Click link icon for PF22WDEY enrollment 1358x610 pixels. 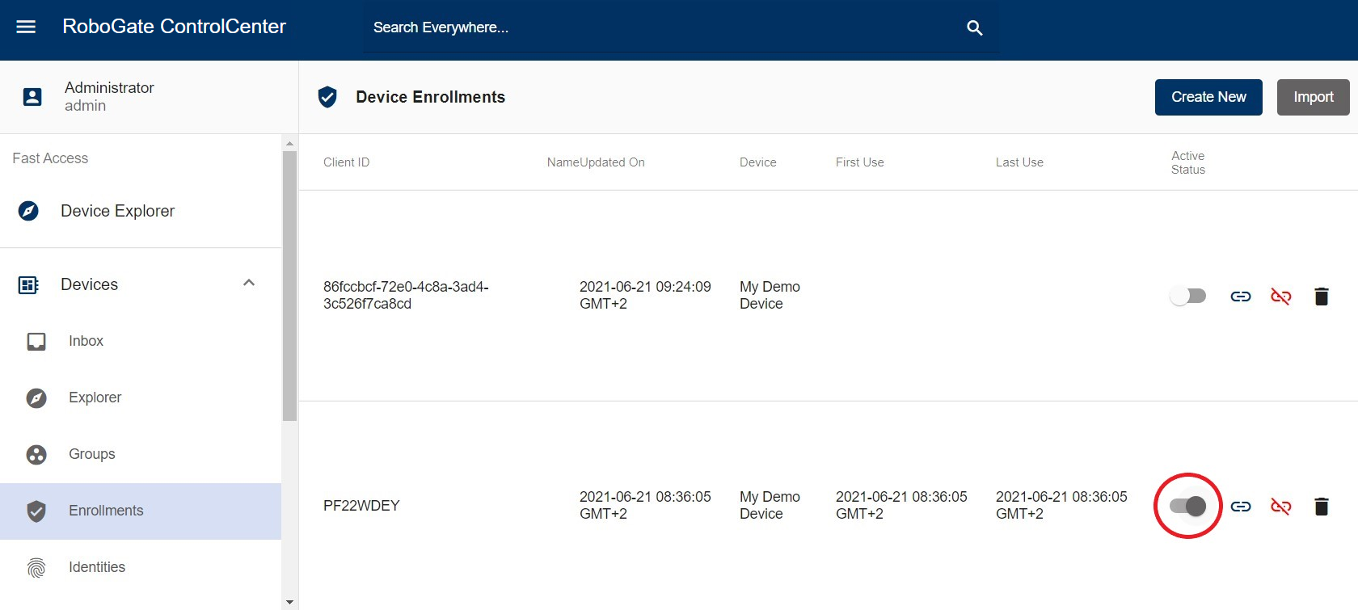click(x=1241, y=507)
